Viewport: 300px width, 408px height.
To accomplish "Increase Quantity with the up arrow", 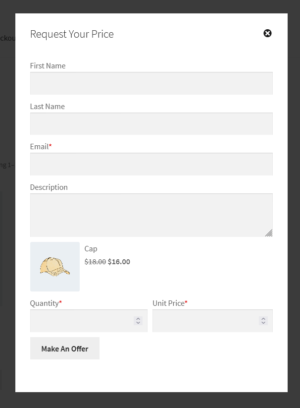I will [x=139, y=319].
